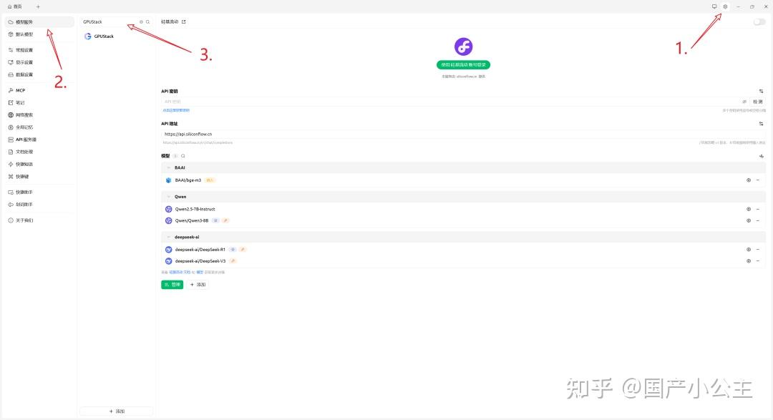Open settings icon beside API 地址 heading
This screenshot has width=773, height=420.
[x=761, y=124]
